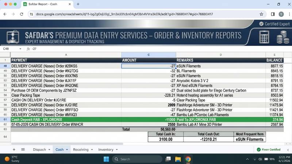Click amount cell '-228.21'
This screenshot has height=164, width=292.
(149, 95)
